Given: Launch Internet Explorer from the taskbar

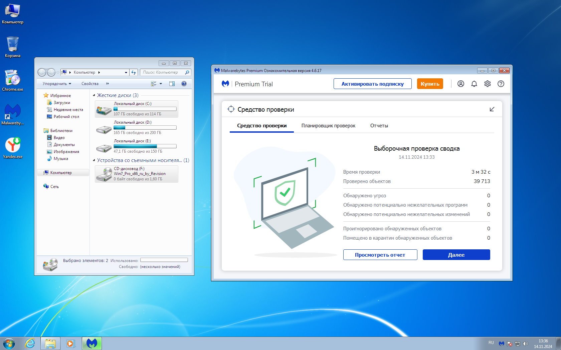Looking at the screenshot, I should 30,343.
